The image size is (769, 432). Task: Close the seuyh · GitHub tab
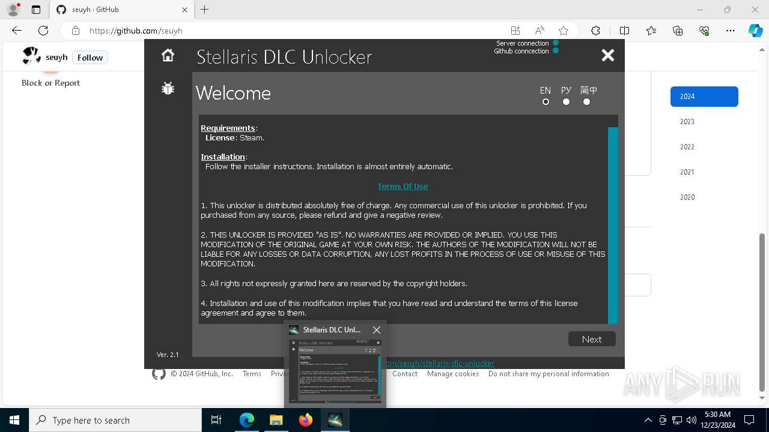coord(184,10)
